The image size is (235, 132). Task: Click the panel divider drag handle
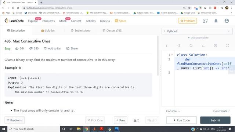[160, 70]
